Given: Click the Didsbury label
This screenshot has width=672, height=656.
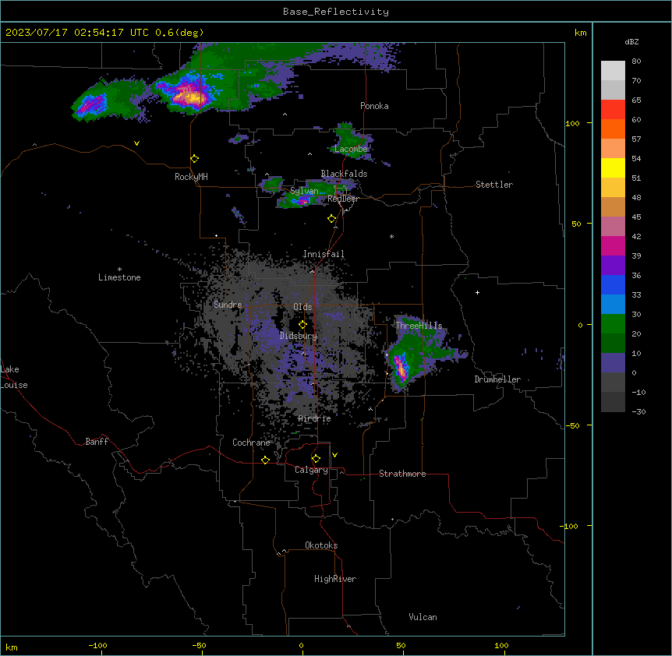Looking at the screenshot, I should coord(299,336).
